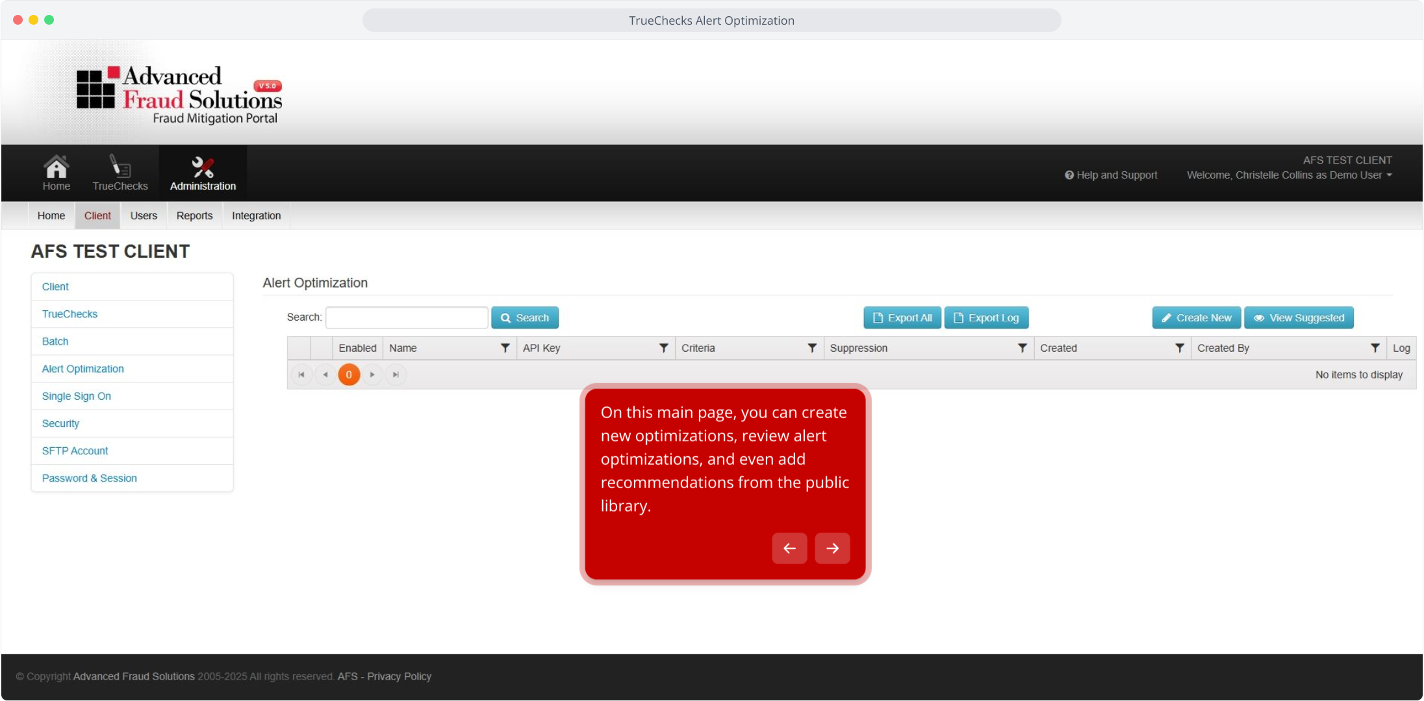Click the Enabled column header
Viewport: 1424px width, 701px height.
[357, 348]
